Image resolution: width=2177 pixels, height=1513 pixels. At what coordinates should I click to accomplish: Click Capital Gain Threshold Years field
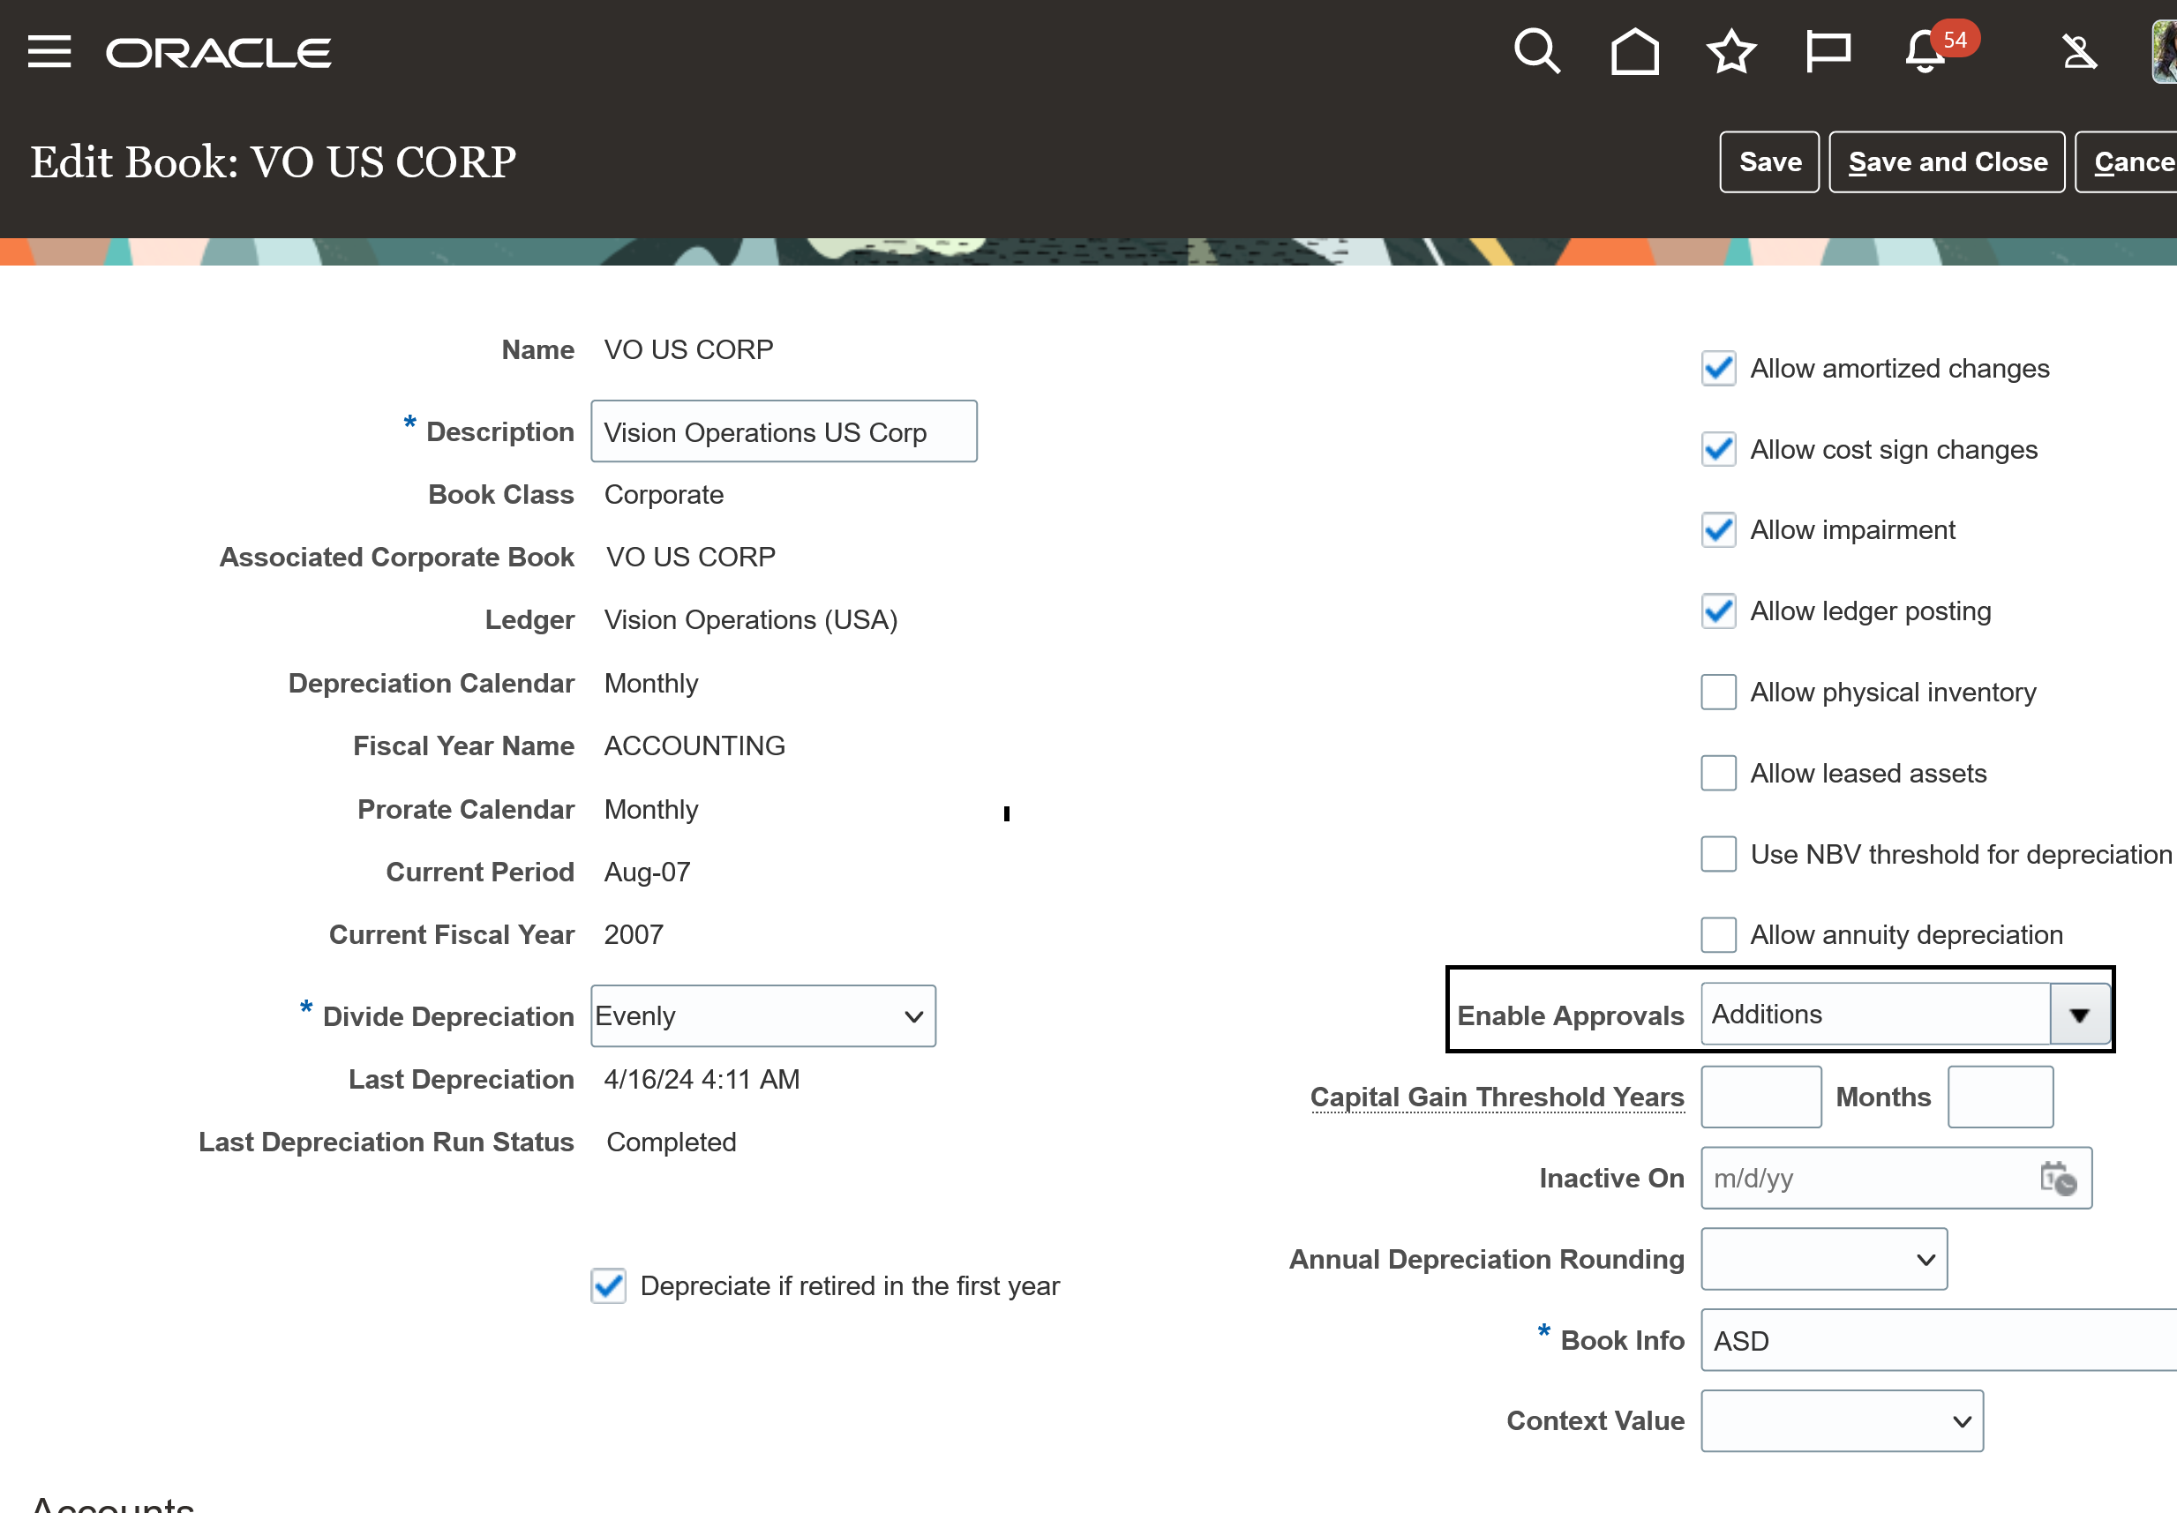(x=1760, y=1097)
